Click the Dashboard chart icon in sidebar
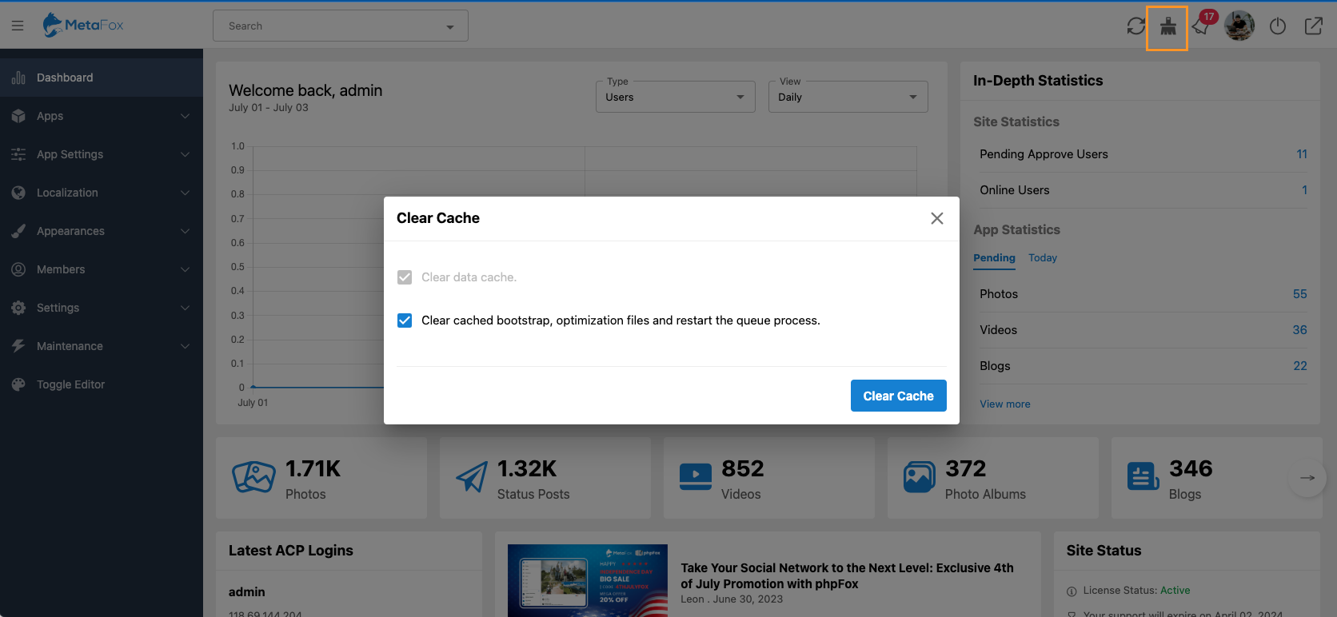Image resolution: width=1337 pixels, height=617 pixels. tap(18, 78)
